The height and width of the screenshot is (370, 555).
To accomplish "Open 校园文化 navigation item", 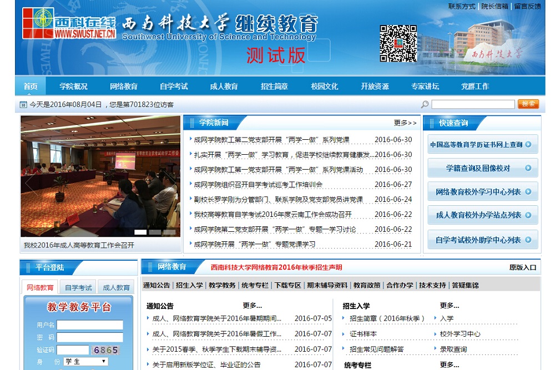I will [324, 86].
